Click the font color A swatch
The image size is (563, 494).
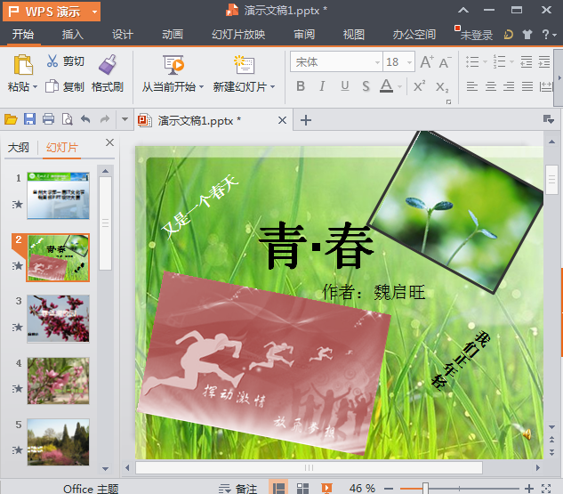pos(386,86)
